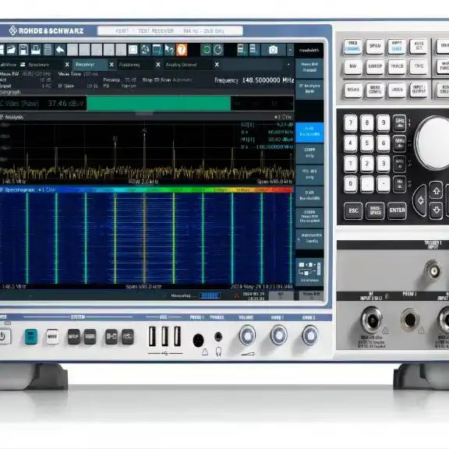
Task: Push the FREQ hardware key
Action: [352, 46]
